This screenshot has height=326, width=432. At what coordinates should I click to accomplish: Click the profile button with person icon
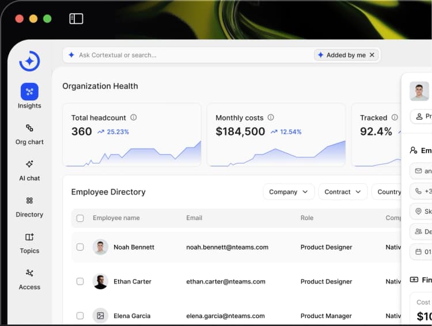[x=421, y=116]
